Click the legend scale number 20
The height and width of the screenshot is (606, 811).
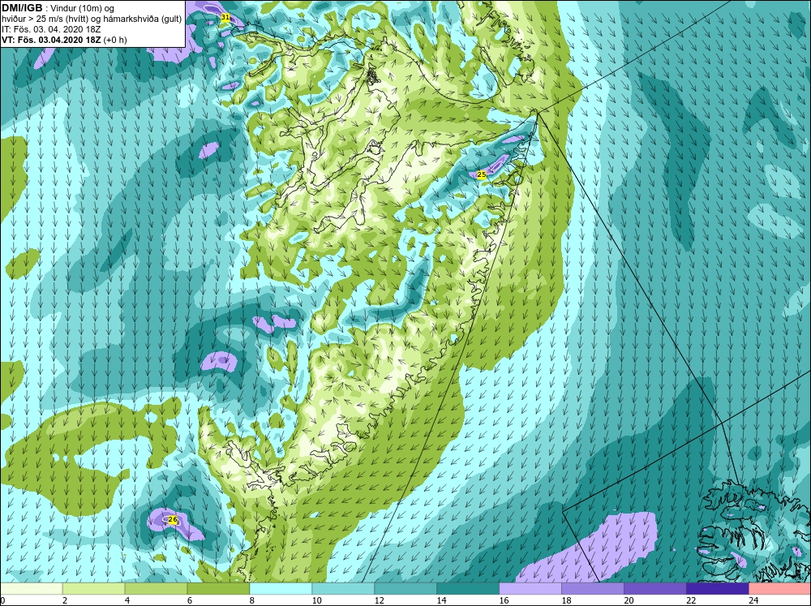click(629, 600)
